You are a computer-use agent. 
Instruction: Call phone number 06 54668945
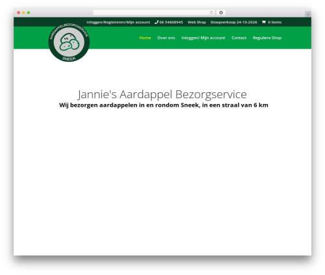click(x=171, y=22)
